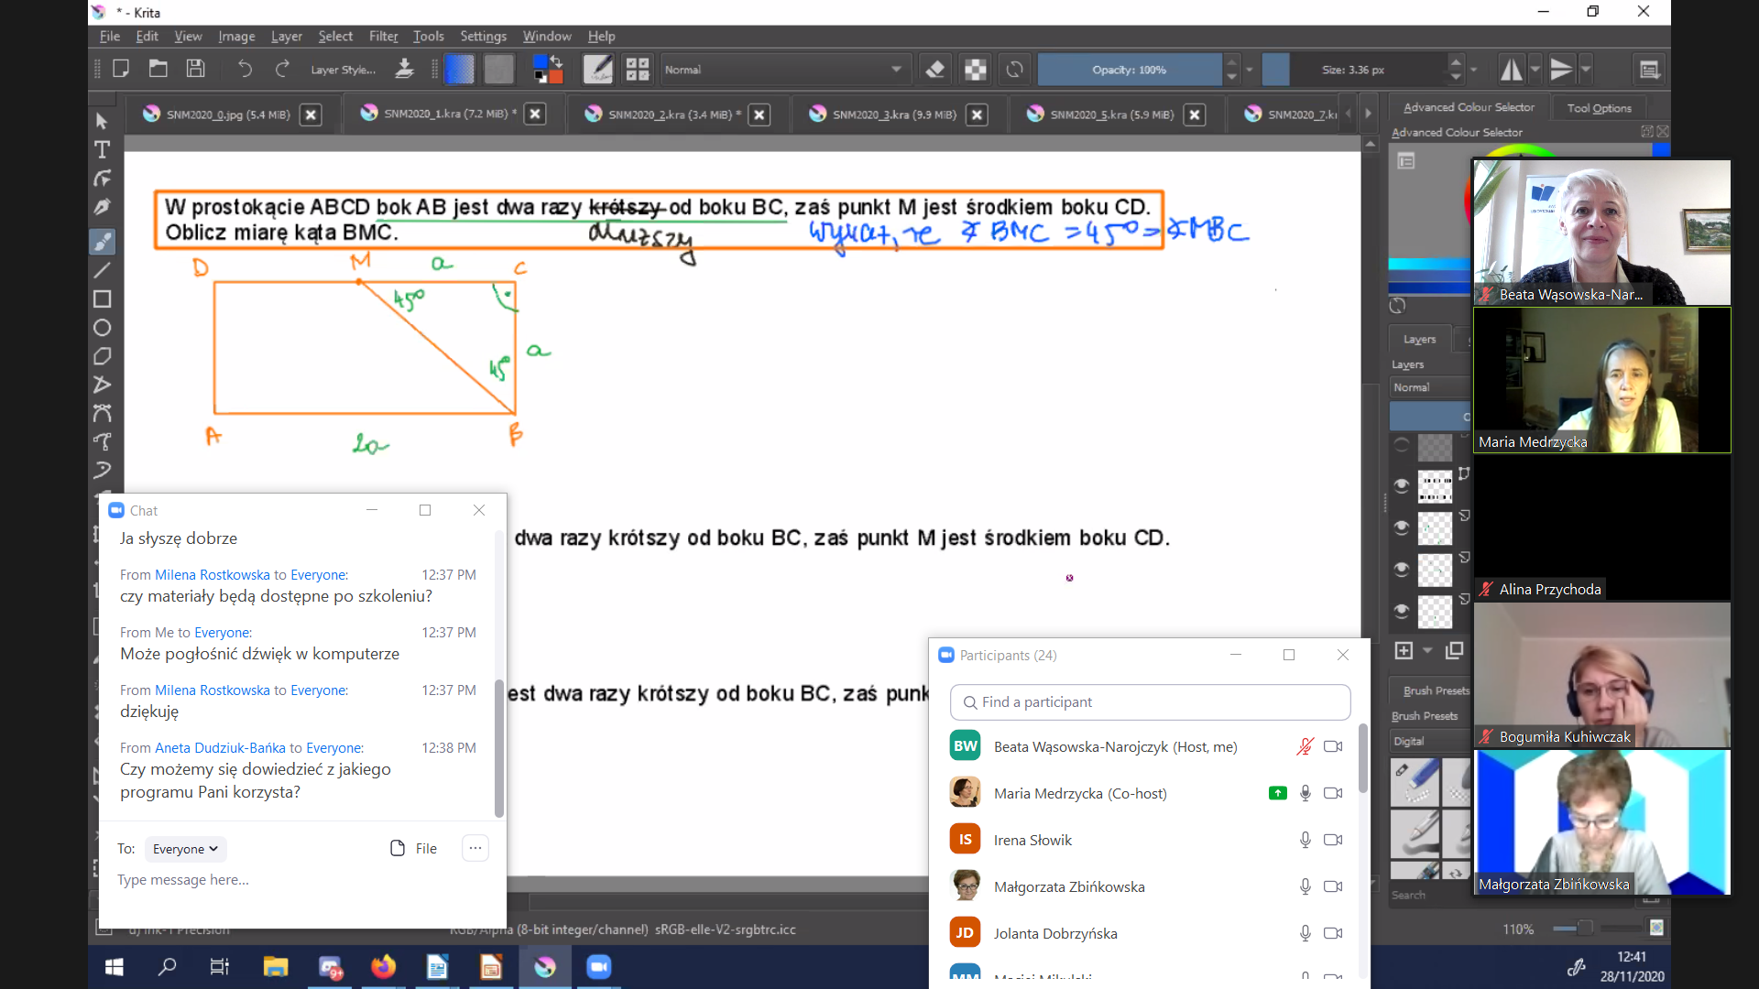Toggle Irena Słowik's microphone
Screen dimensions: 1759x989
[x=1306, y=840]
